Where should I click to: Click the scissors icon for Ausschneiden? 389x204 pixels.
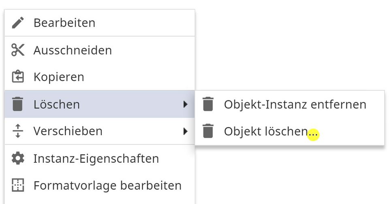click(18, 50)
